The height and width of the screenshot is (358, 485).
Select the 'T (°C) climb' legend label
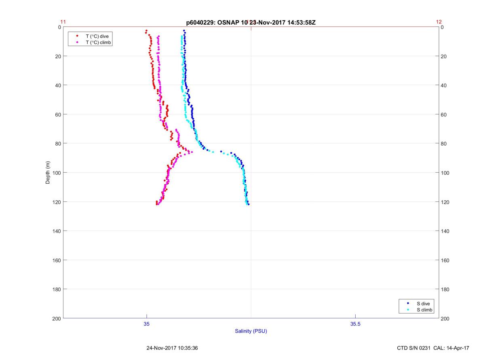(99, 42)
